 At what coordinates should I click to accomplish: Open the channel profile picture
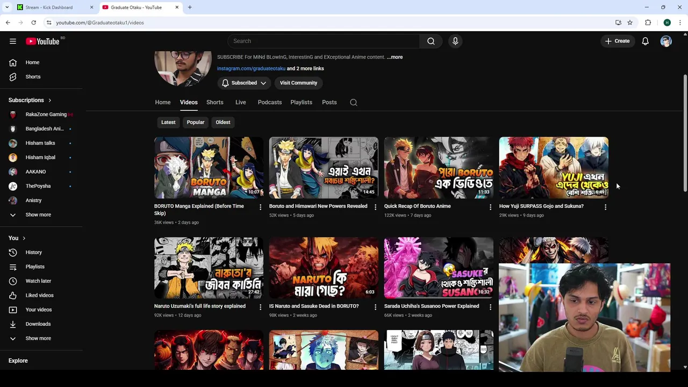(183, 68)
